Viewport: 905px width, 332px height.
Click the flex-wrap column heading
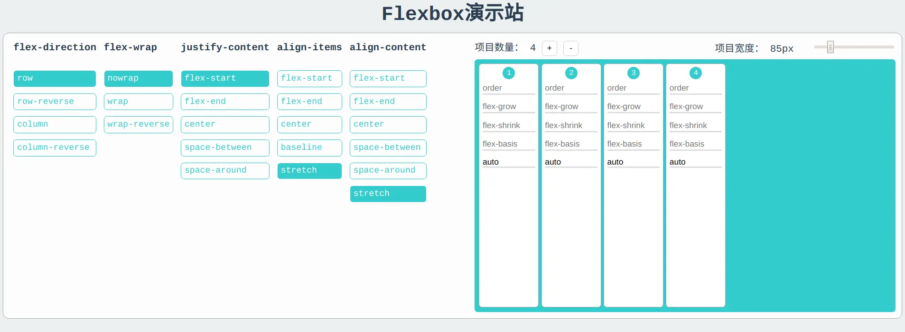[131, 47]
